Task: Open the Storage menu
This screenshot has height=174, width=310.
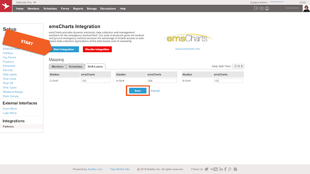Action: 92,9
